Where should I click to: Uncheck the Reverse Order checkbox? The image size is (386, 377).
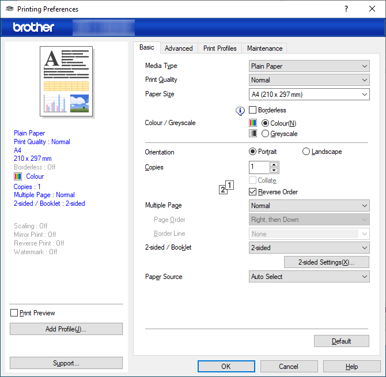pyautogui.click(x=253, y=192)
